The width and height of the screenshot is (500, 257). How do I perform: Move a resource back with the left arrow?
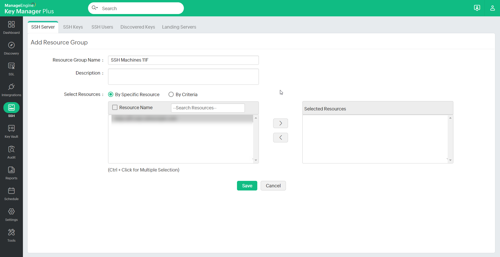tap(280, 137)
